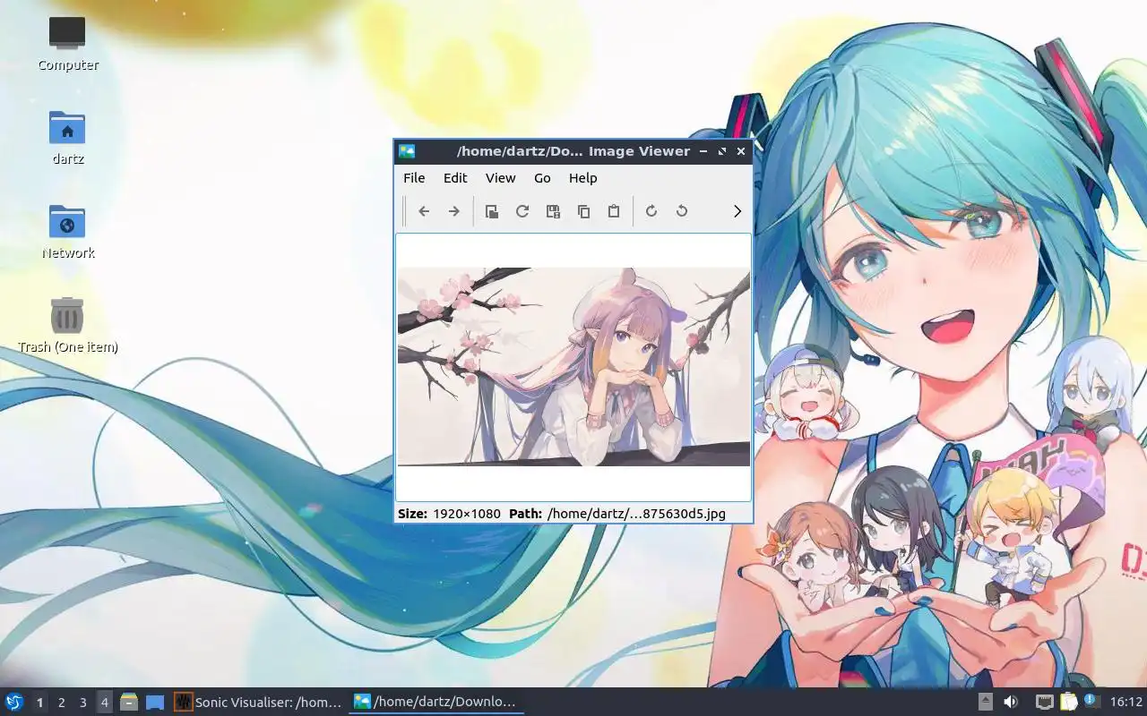
Task: Expand the toolbar overflow chevron
Action: coord(737,211)
